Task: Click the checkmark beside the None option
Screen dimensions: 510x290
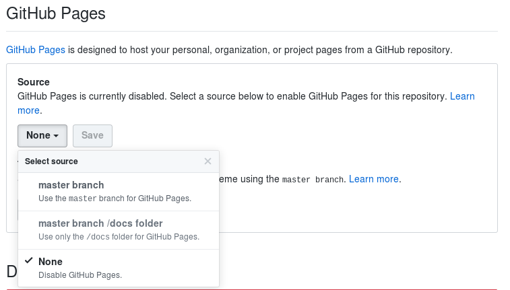Action: coord(28,261)
